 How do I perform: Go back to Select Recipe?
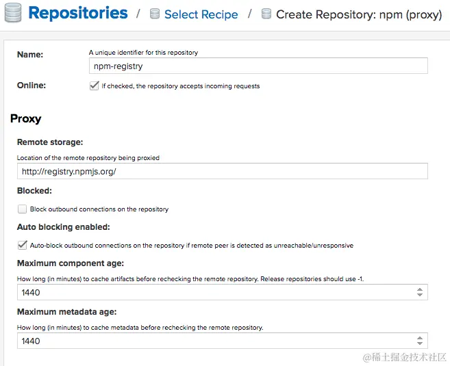click(x=201, y=14)
